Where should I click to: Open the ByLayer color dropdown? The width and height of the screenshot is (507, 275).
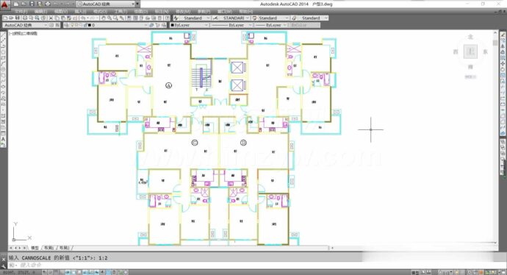189,25
